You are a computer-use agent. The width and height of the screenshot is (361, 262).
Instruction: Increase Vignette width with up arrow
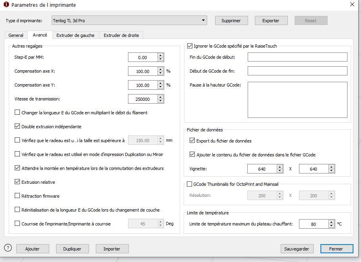coord(280,167)
